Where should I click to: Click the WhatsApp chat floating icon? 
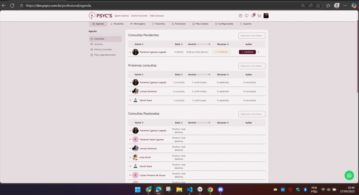(349, 175)
